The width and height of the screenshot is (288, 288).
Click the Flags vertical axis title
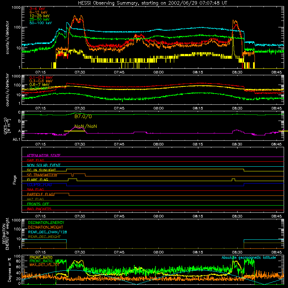point(15,180)
